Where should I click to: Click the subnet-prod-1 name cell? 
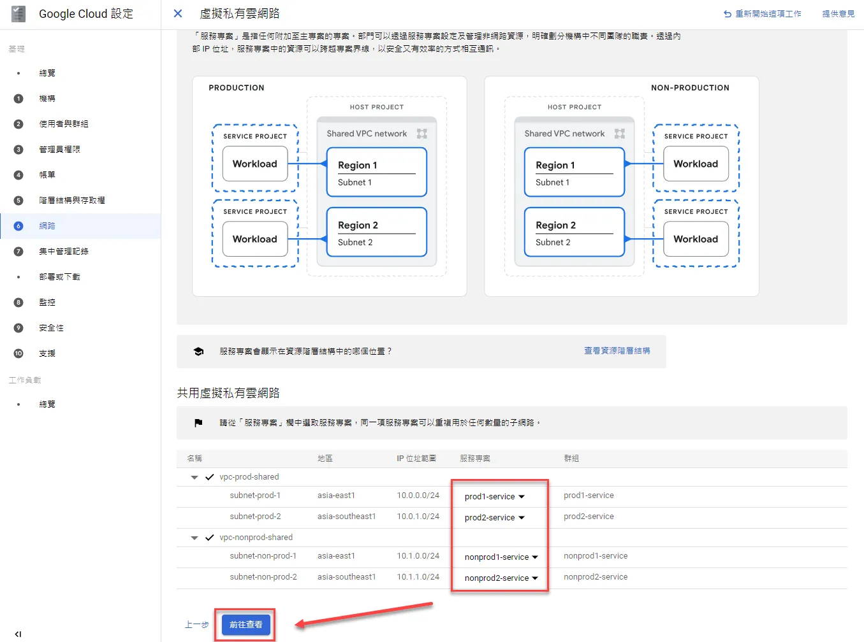[255, 496]
